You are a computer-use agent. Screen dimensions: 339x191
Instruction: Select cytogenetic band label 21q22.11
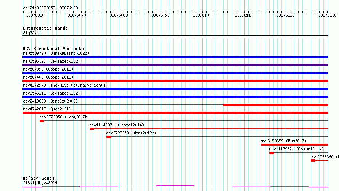32,33
